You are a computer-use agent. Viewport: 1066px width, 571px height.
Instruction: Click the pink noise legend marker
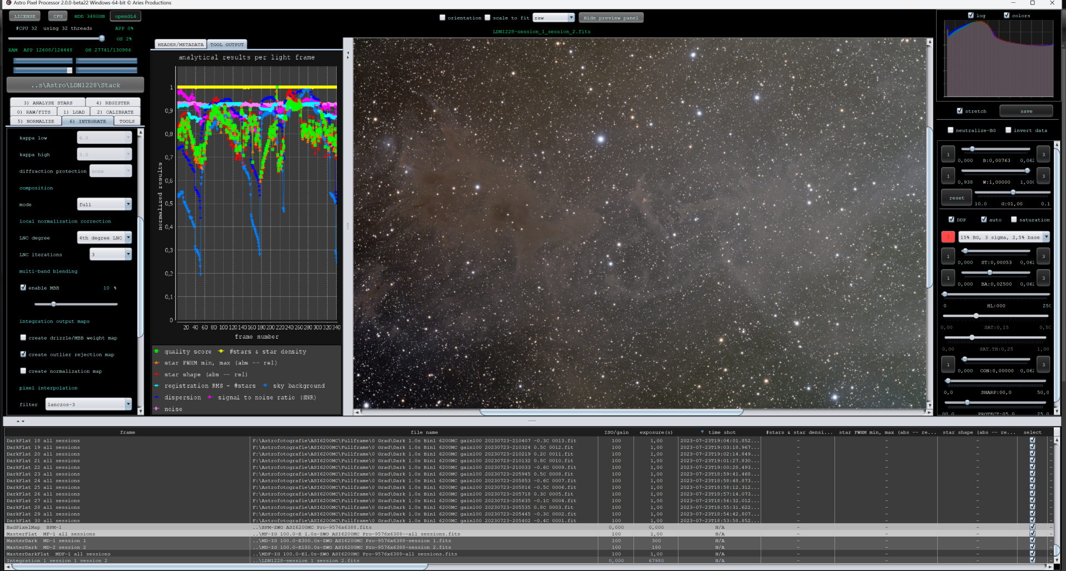coord(157,409)
